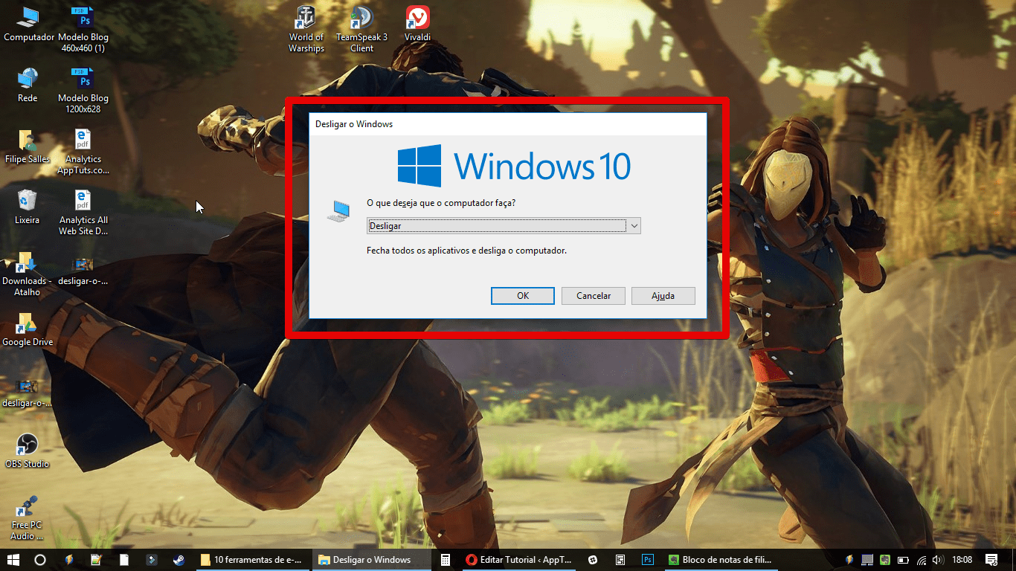Click 'O que deseja que o computador faça?' text
The image size is (1016, 571).
pyautogui.click(x=441, y=202)
